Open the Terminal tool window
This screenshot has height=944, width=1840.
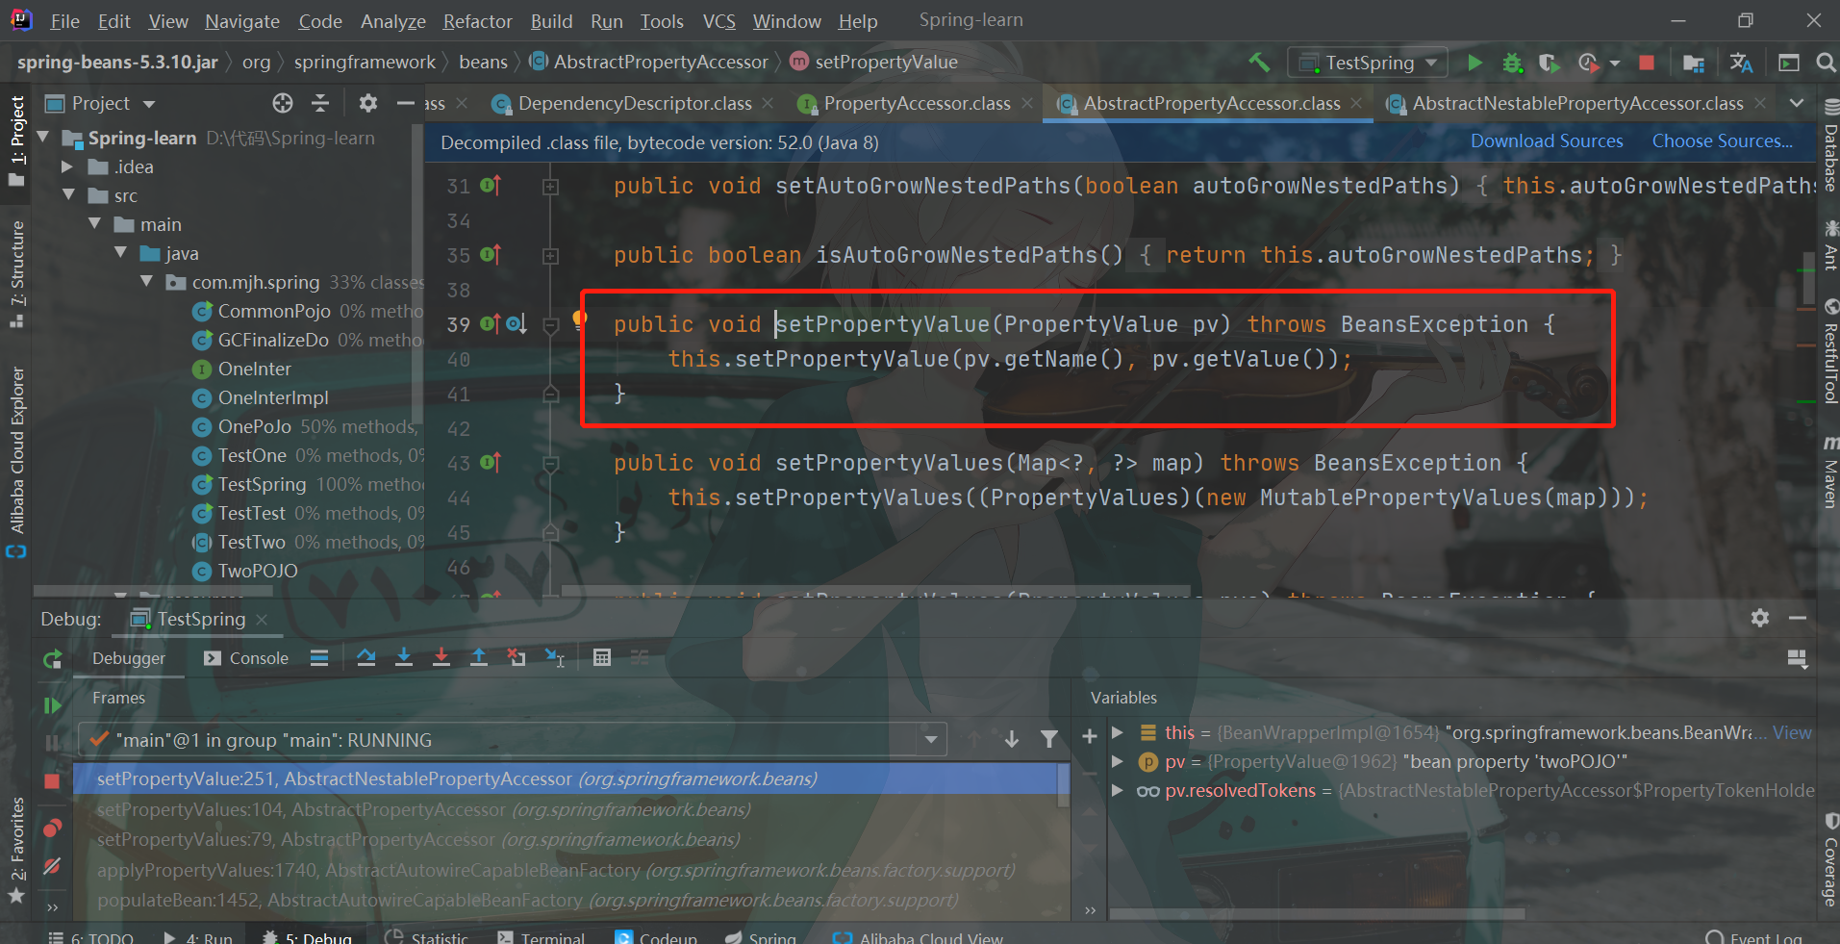pyautogui.click(x=542, y=938)
